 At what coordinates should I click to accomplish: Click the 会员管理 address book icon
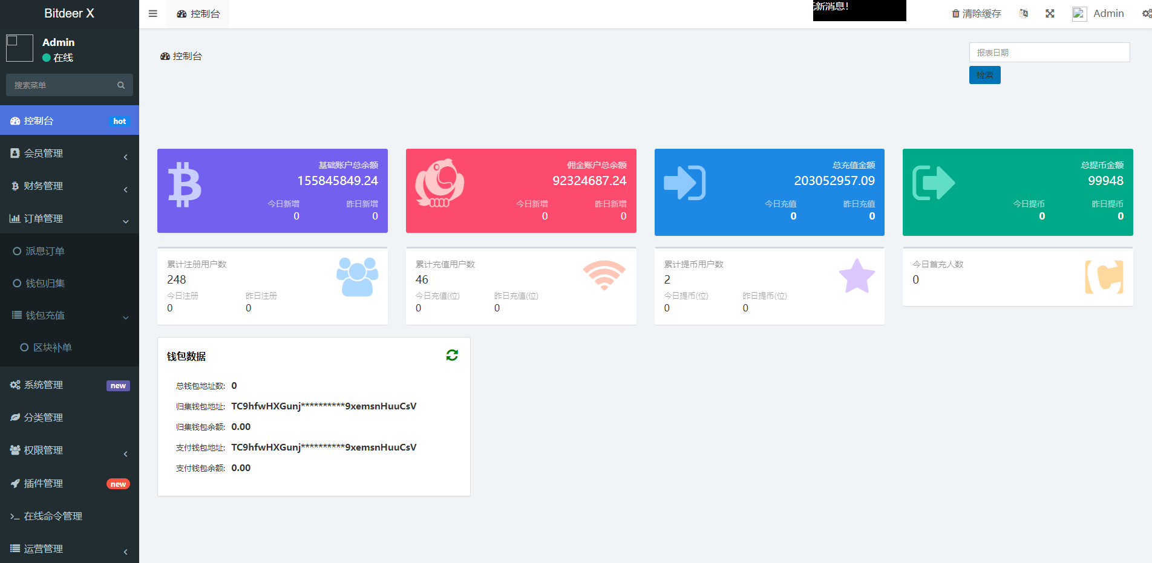[x=15, y=153]
